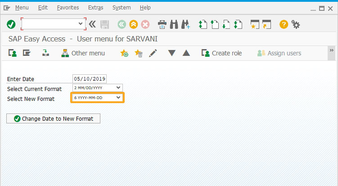Click the double-chevron beside the command field
The height and width of the screenshot is (186, 338).
(x=92, y=24)
